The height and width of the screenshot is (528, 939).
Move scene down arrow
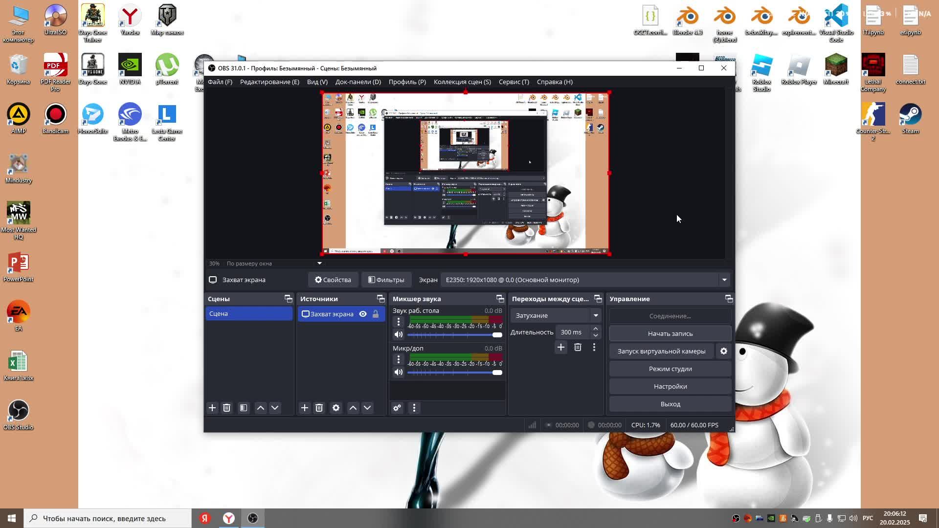[x=275, y=408]
